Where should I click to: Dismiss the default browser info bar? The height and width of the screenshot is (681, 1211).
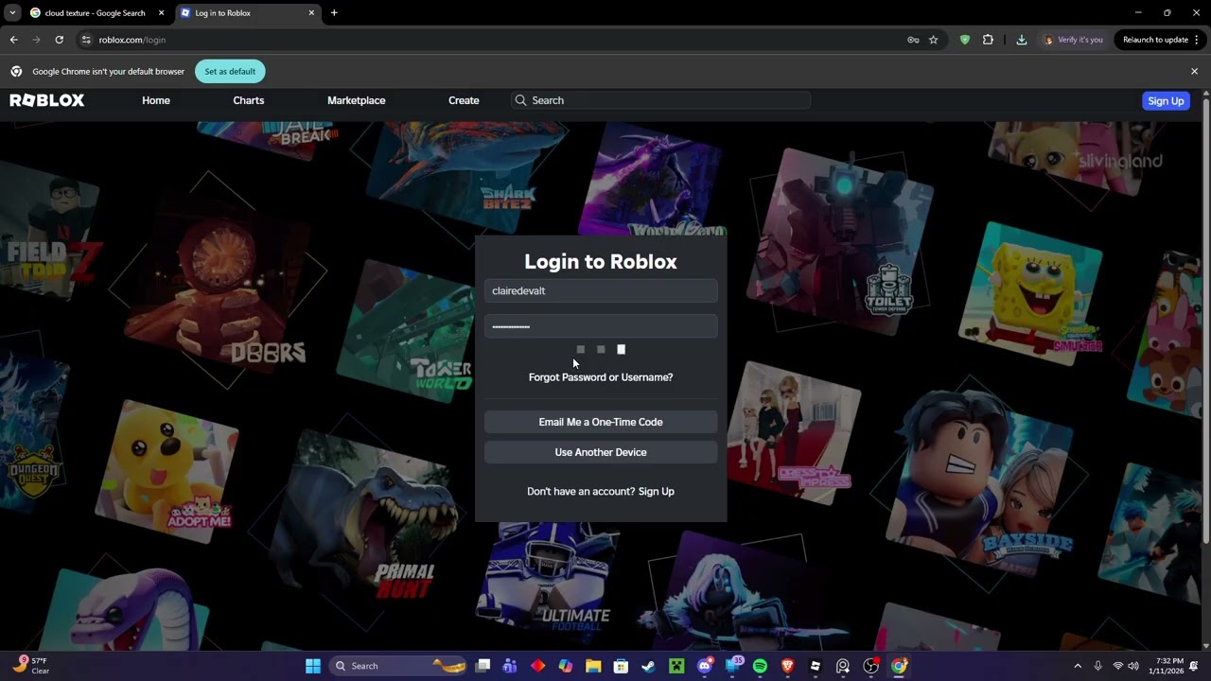(x=1194, y=71)
